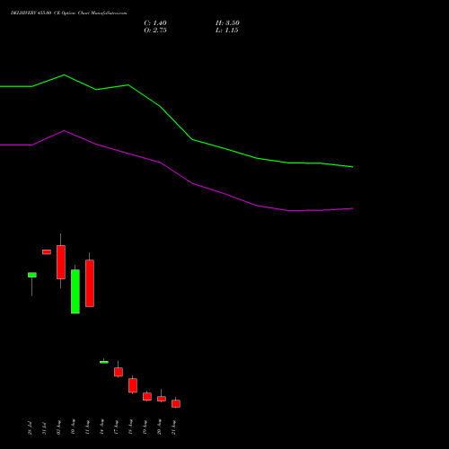Select the high value H: 3.50
Image resolution: width=449 pixels, height=449 pixels.
[227, 23]
